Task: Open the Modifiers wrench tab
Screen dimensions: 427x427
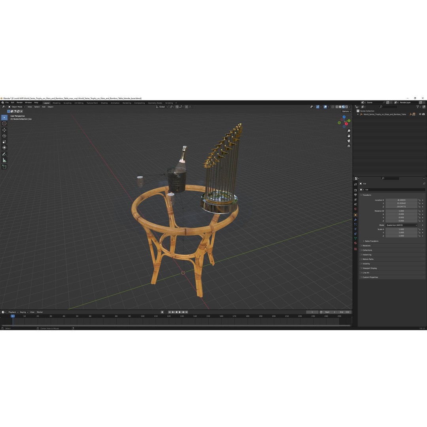Action: pyautogui.click(x=355, y=219)
